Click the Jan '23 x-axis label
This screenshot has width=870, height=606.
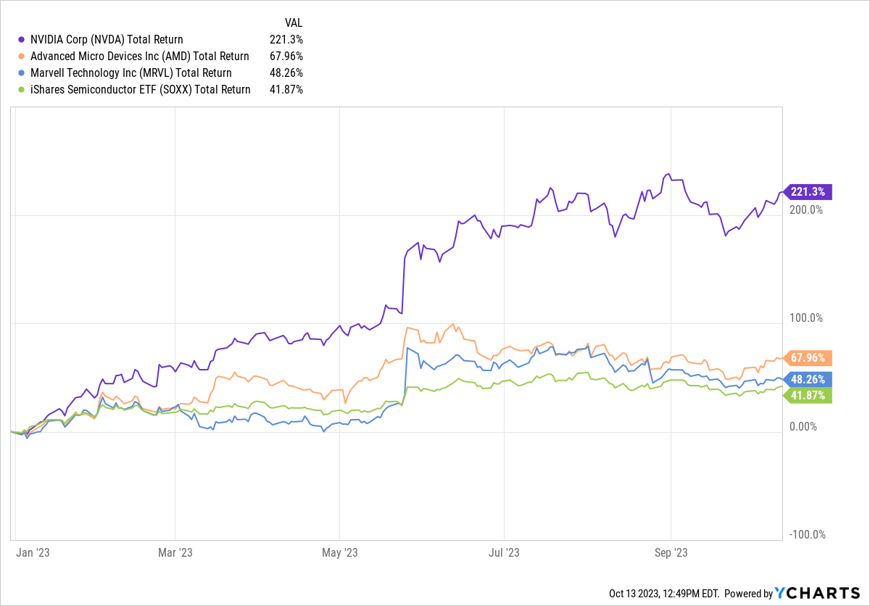32,552
